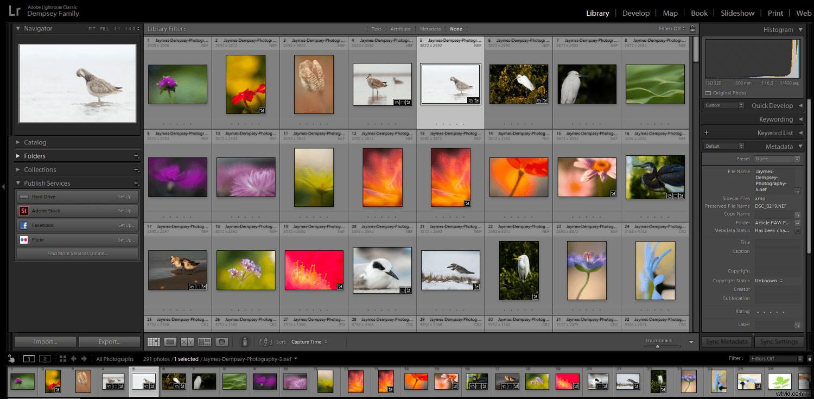Toggle the Original Photo checkbox under the Histogram
The image size is (814, 399).
(709, 93)
